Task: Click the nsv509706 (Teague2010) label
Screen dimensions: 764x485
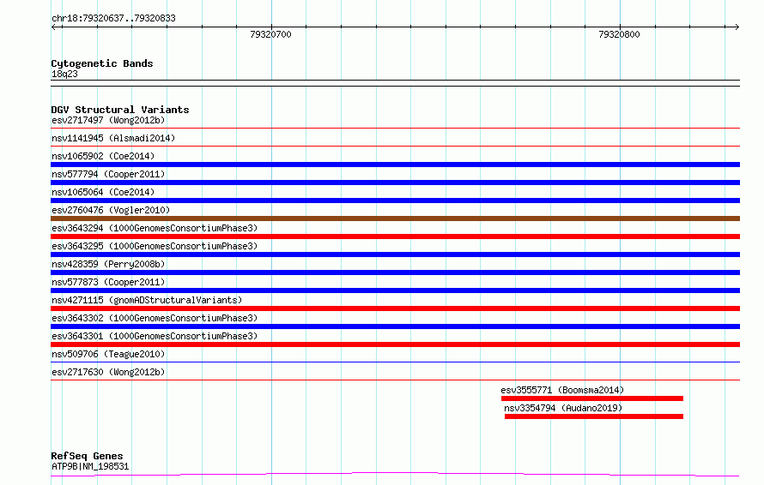Action: pos(108,354)
